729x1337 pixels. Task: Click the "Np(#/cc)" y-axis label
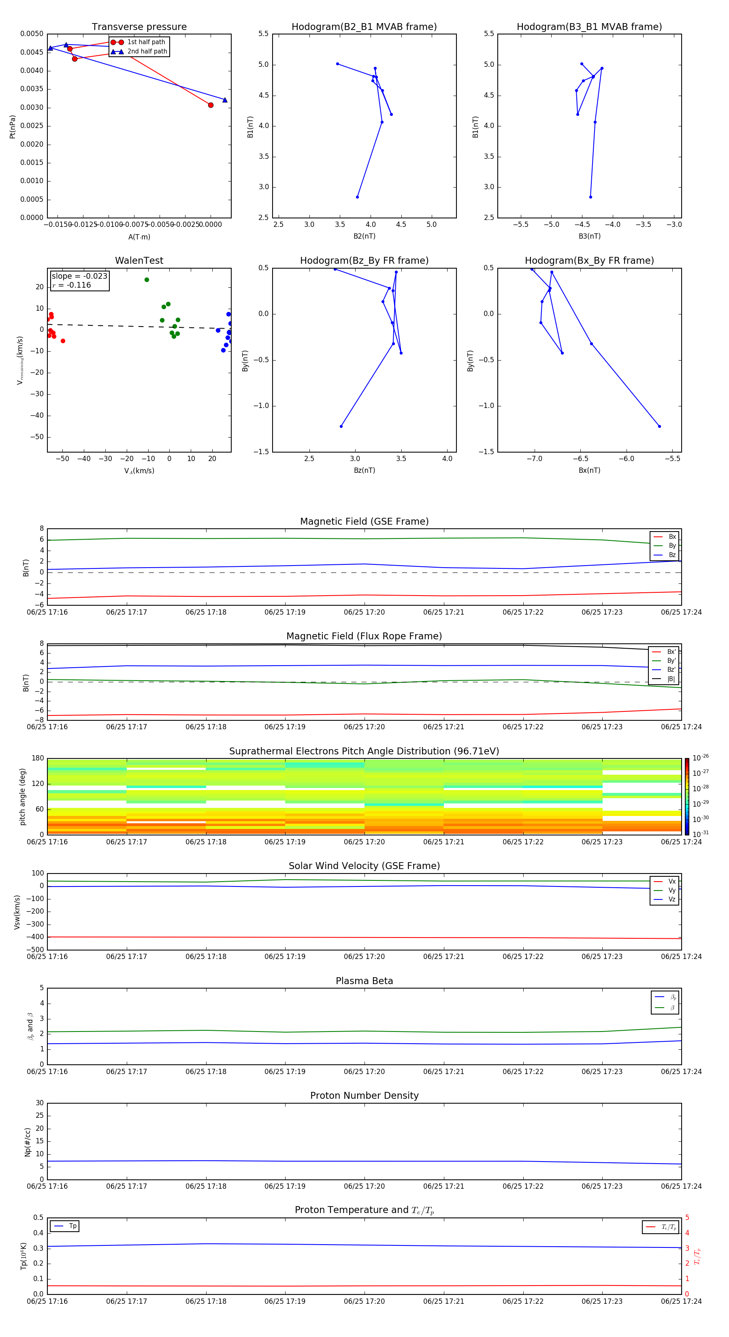click(x=28, y=1141)
